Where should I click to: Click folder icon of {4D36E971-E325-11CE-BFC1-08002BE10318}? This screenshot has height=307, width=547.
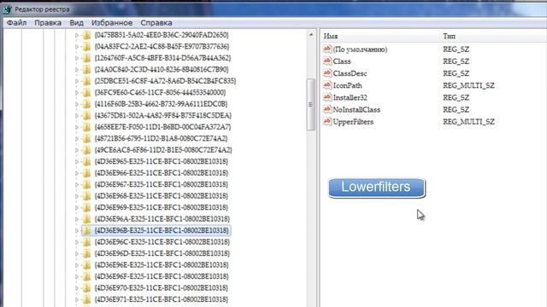pos(86,299)
